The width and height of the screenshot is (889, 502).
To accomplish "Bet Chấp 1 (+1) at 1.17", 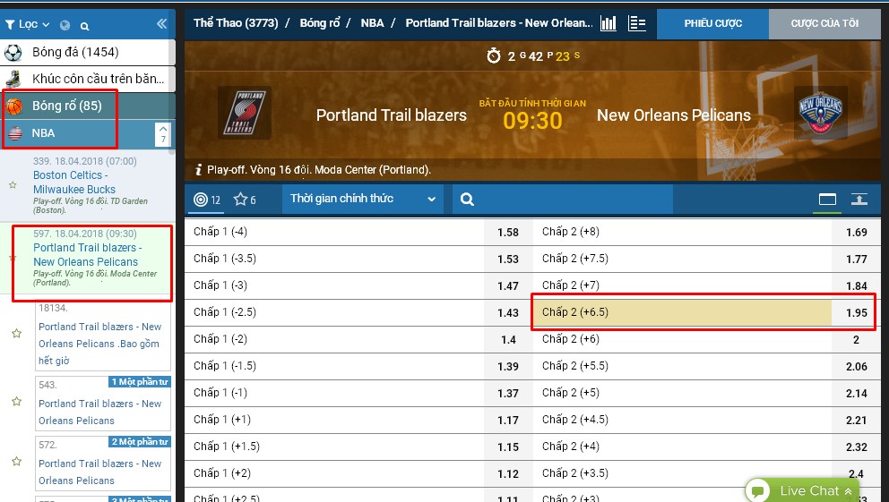I will (x=358, y=420).
